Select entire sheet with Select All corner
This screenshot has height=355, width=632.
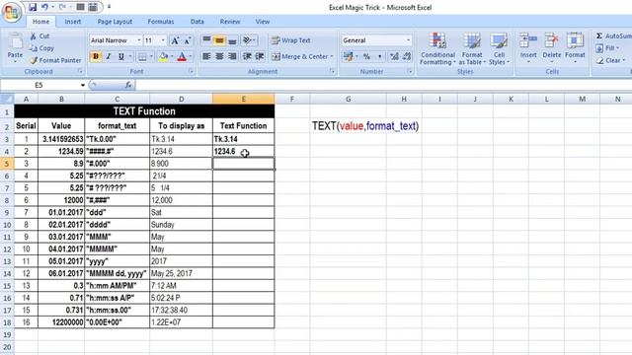click(7, 99)
